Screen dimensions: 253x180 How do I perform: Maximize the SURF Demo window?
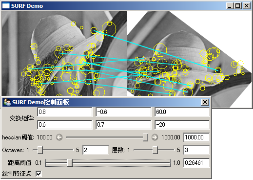point(237,6)
